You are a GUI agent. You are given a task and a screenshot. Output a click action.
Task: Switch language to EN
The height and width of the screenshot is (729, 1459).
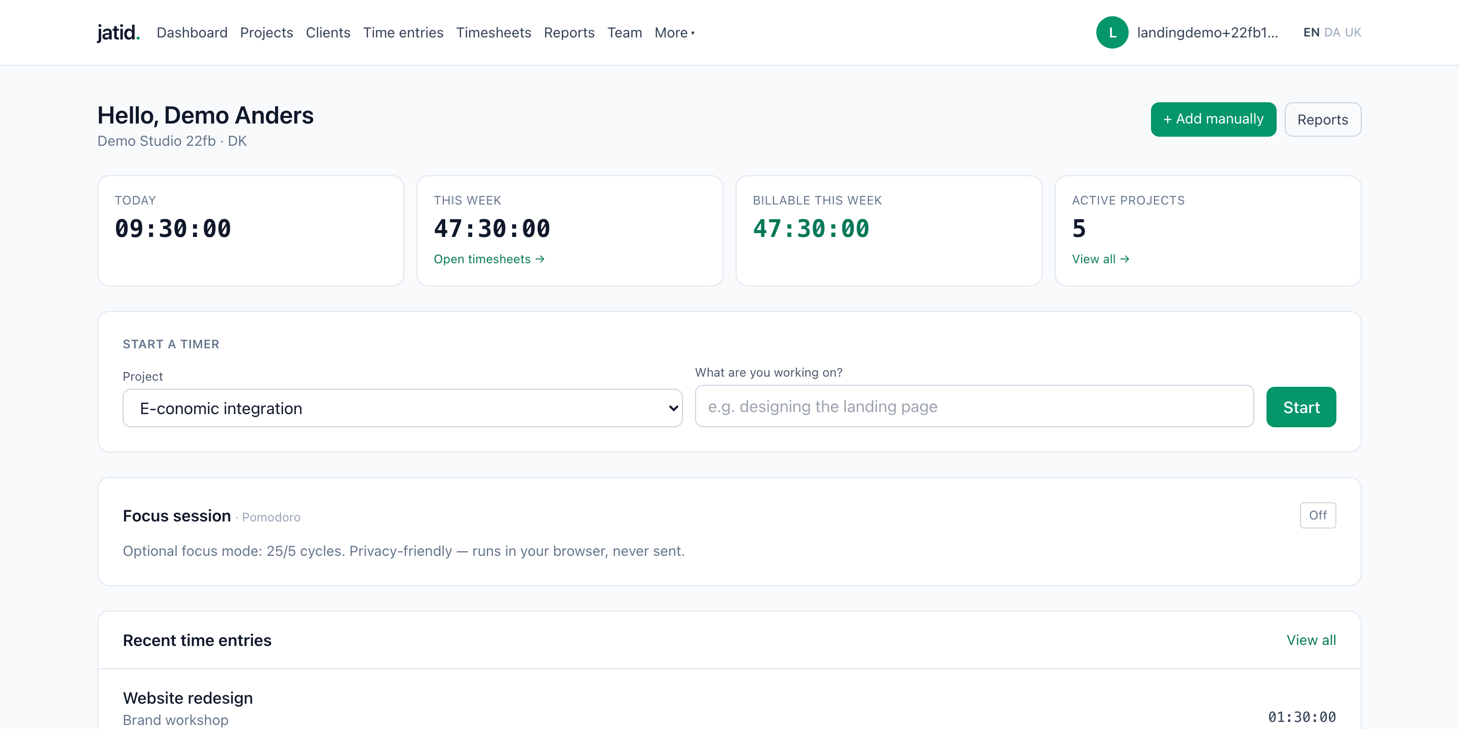pos(1311,32)
